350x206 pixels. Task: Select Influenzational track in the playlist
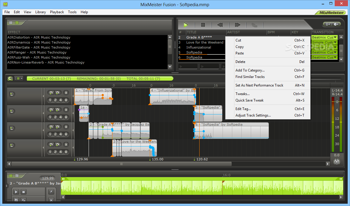198,47
